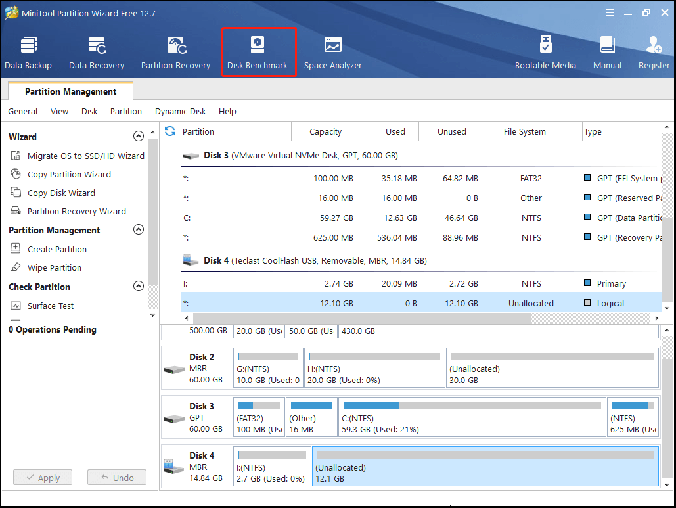Click the Copy Partition Wizard icon
The image size is (676, 508).
[16, 173]
